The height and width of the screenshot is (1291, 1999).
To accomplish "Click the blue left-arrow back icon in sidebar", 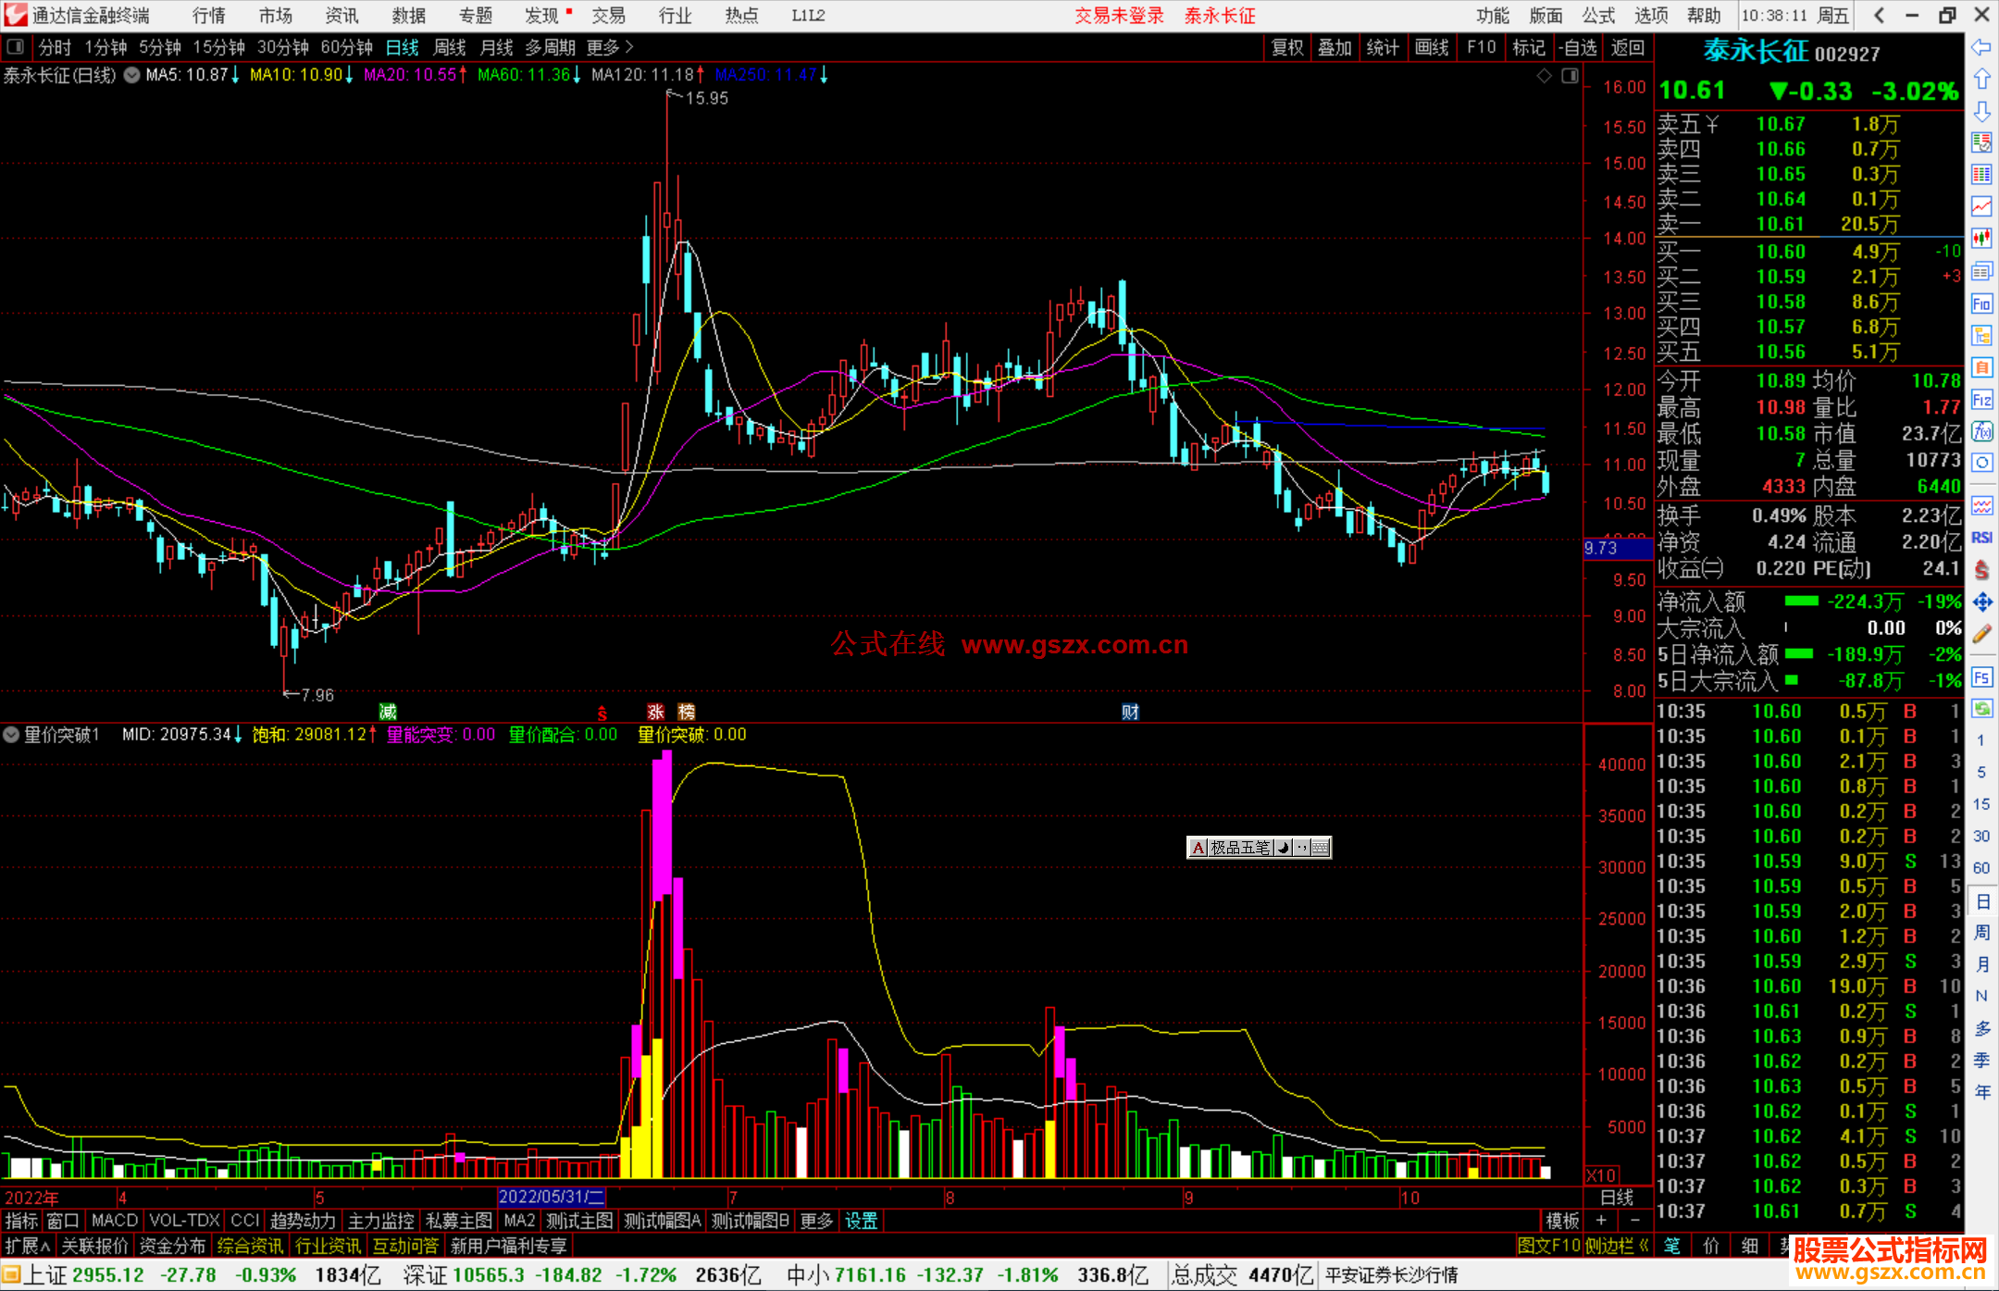I will 1981,47.
